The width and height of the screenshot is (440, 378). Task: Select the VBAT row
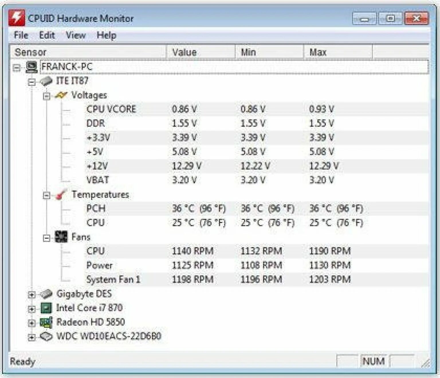click(x=257, y=180)
